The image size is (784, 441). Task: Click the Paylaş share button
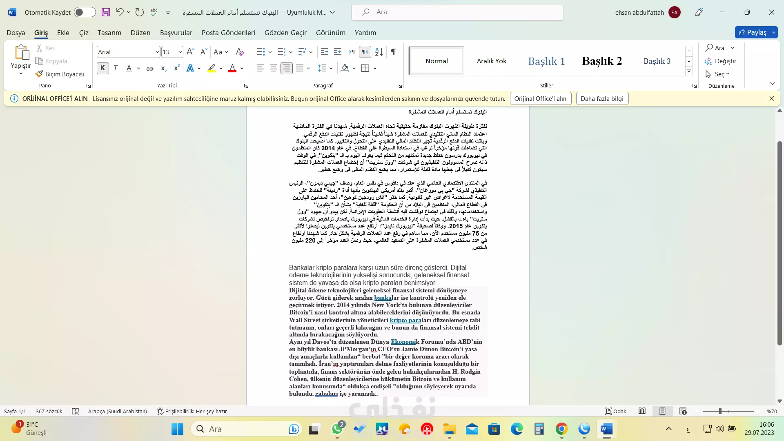[753, 32]
